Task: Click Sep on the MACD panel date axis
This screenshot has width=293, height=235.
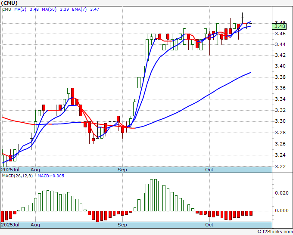Action: (122, 225)
